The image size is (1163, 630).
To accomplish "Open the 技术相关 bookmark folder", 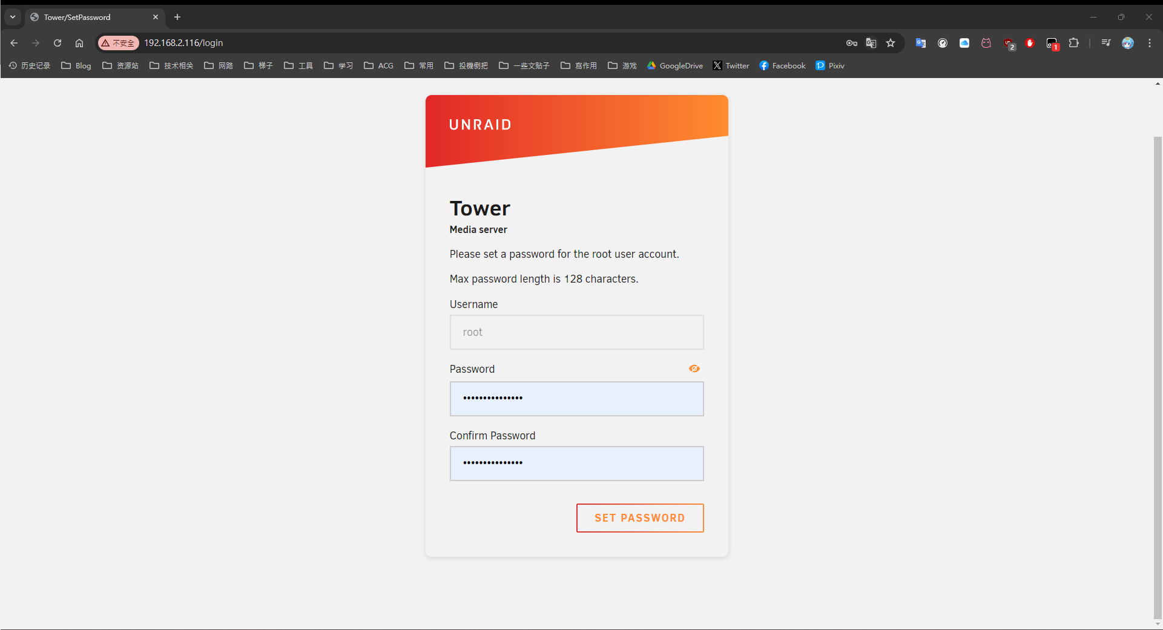I will 171,65.
